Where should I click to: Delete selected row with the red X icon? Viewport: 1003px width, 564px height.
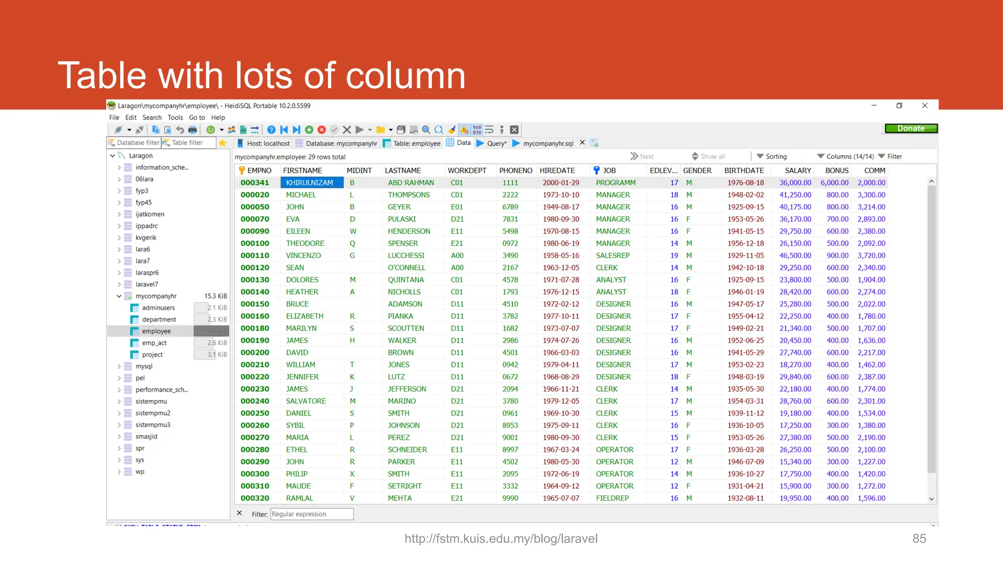point(322,130)
